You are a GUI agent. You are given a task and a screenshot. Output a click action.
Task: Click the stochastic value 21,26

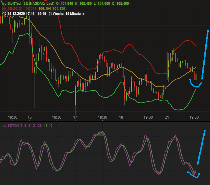[x=37, y=126]
